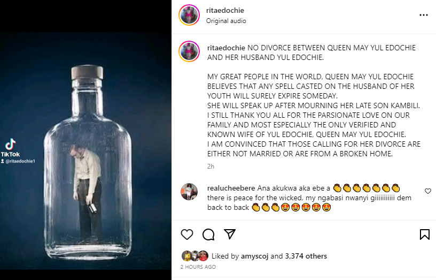
Task: Like the post with heart icon
Action: pos(187,234)
